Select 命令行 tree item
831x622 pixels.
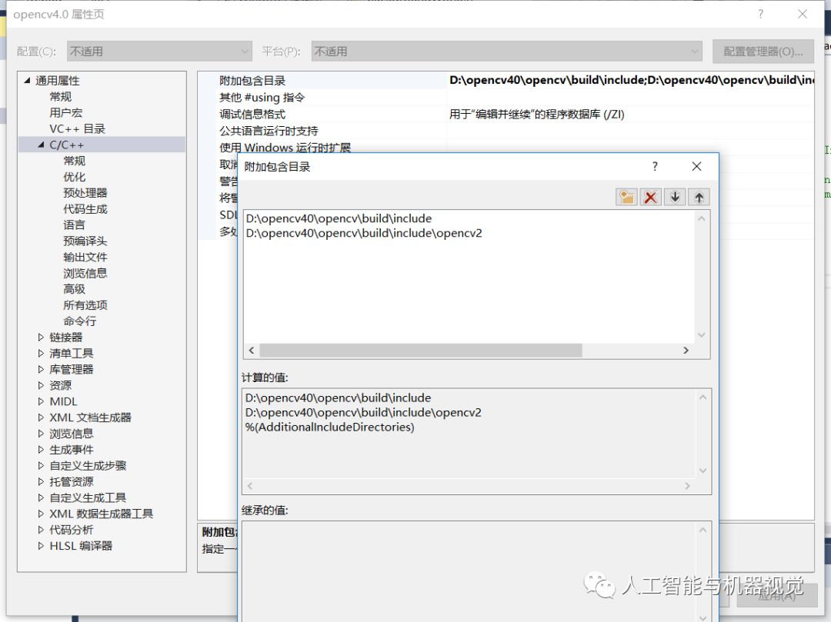pos(80,321)
